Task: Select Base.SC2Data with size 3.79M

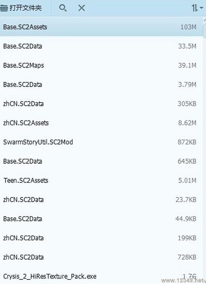Action: click(101, 84)
